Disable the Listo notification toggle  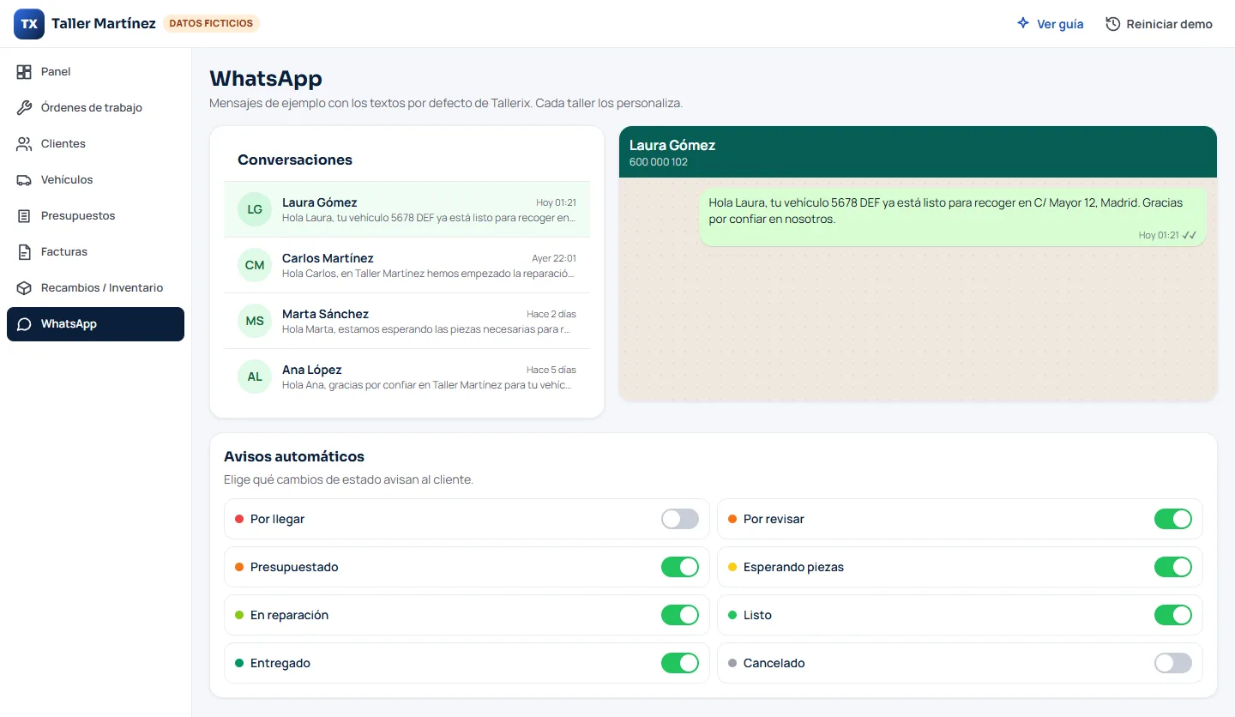(x=1173, y=615)
